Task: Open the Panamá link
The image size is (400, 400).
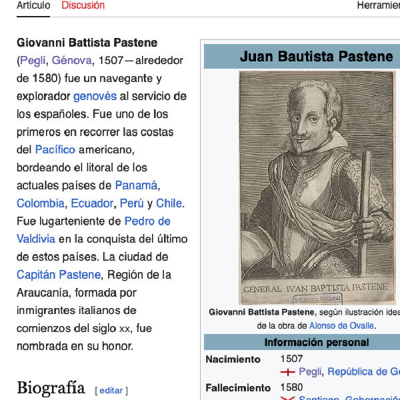Action: tap(136, 185)
